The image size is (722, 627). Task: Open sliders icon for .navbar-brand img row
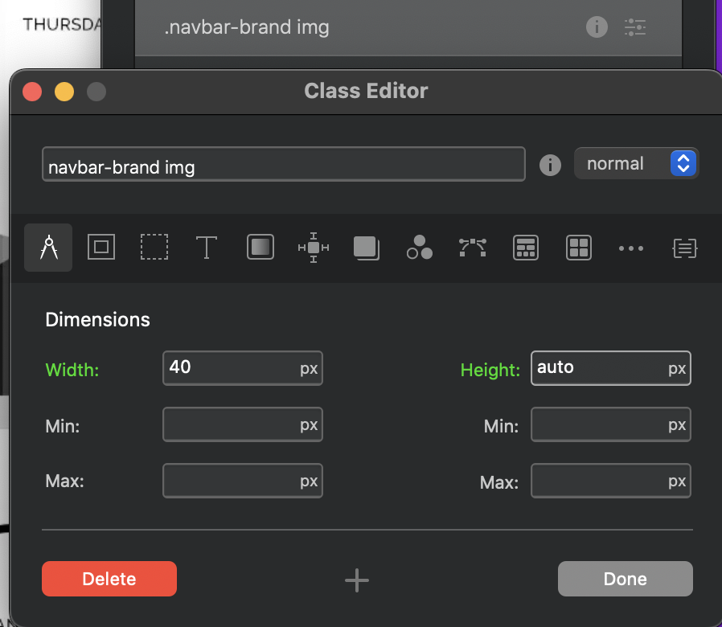(635, 27)
